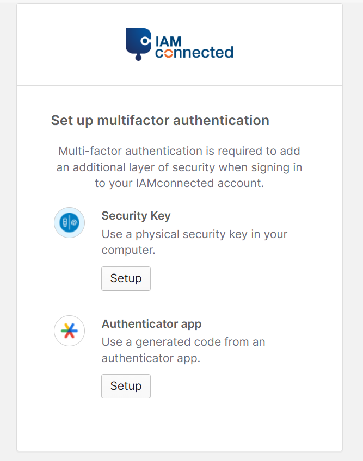Click the Multi-factor authentication is required paragraph
Screen dimensions: 363x461
(179, 167)
